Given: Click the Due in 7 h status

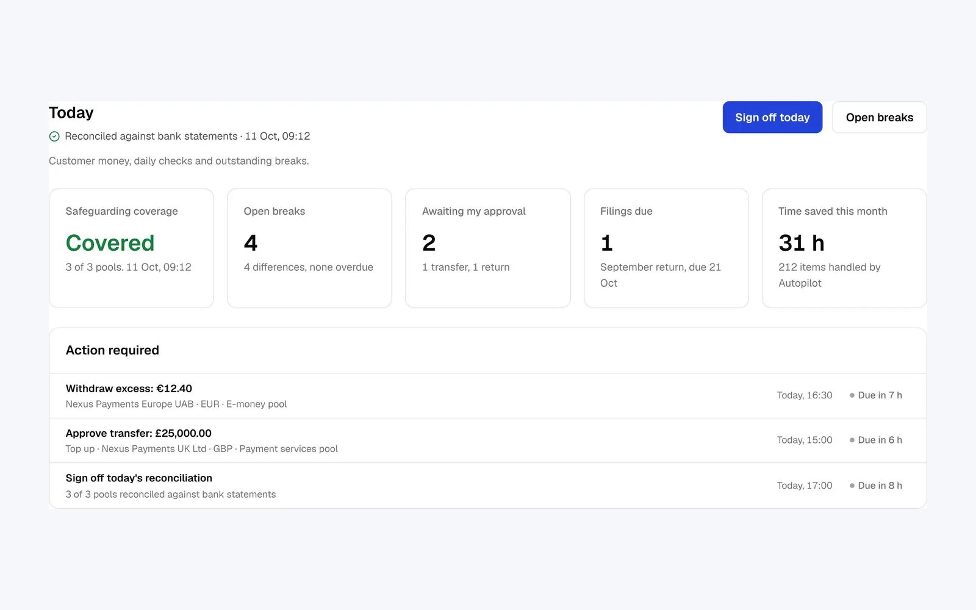Looking at the screenshot, I should (x=875, y=395).
